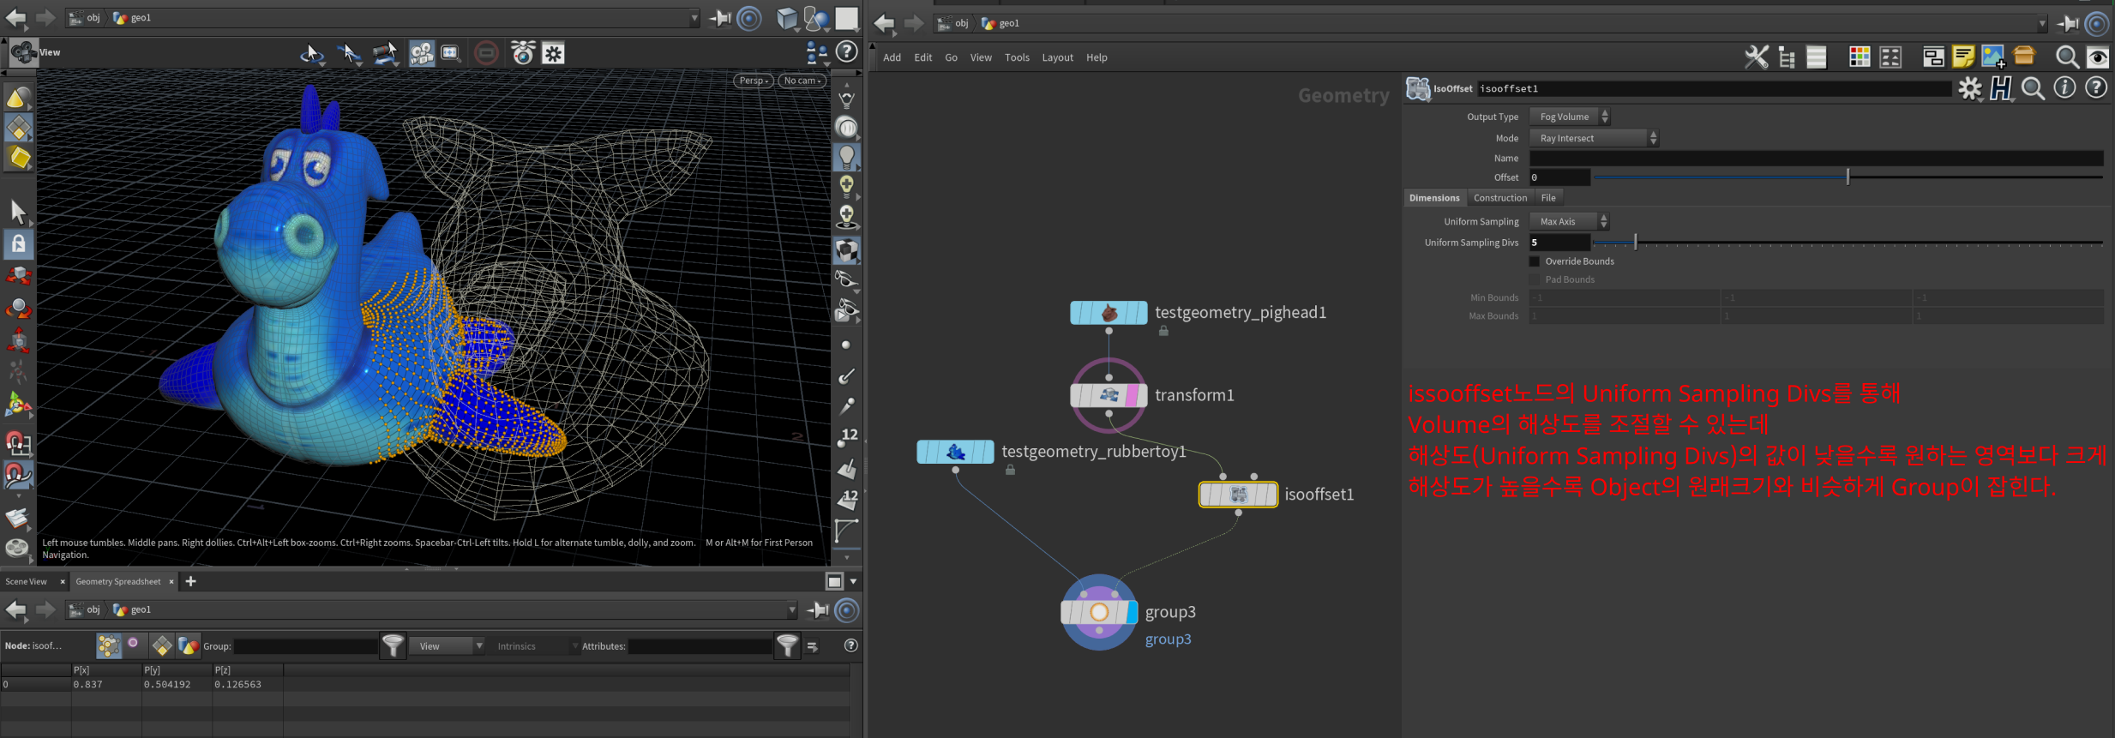
Task: Open the No cam camera menu
Action: click(x=802, y=81)
